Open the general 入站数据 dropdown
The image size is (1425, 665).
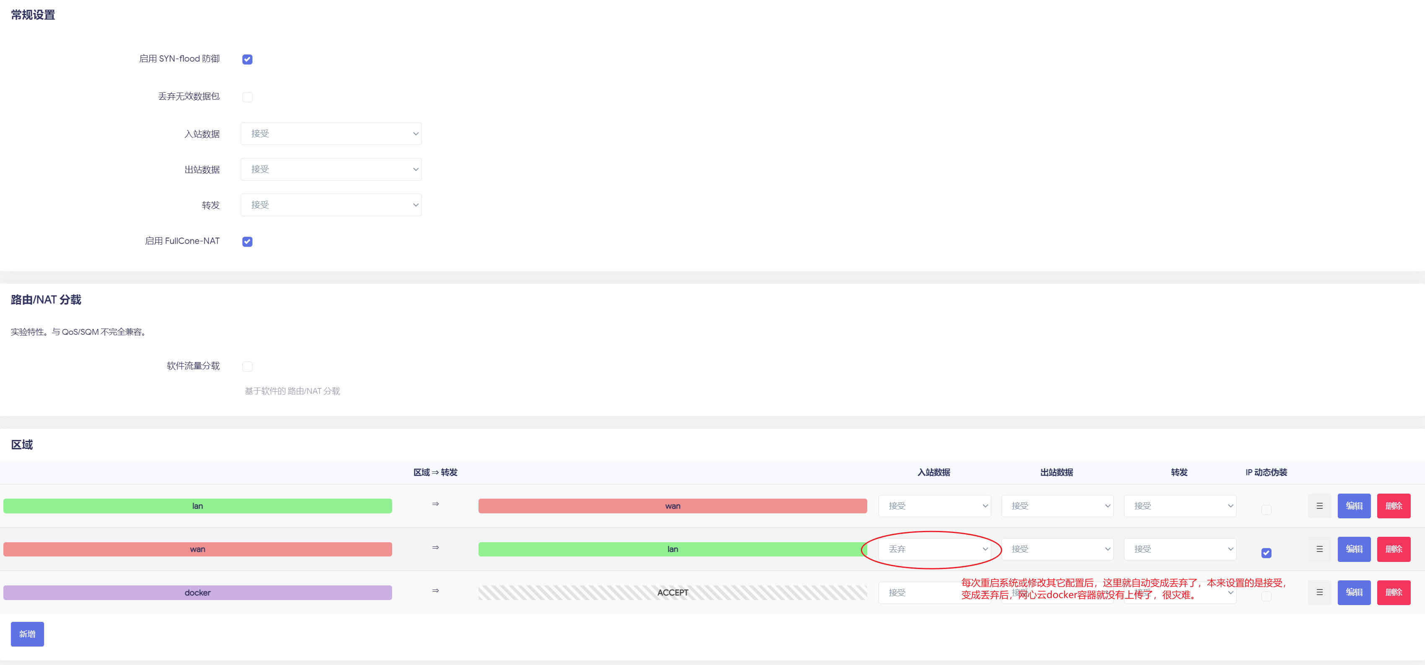[331, 134]
